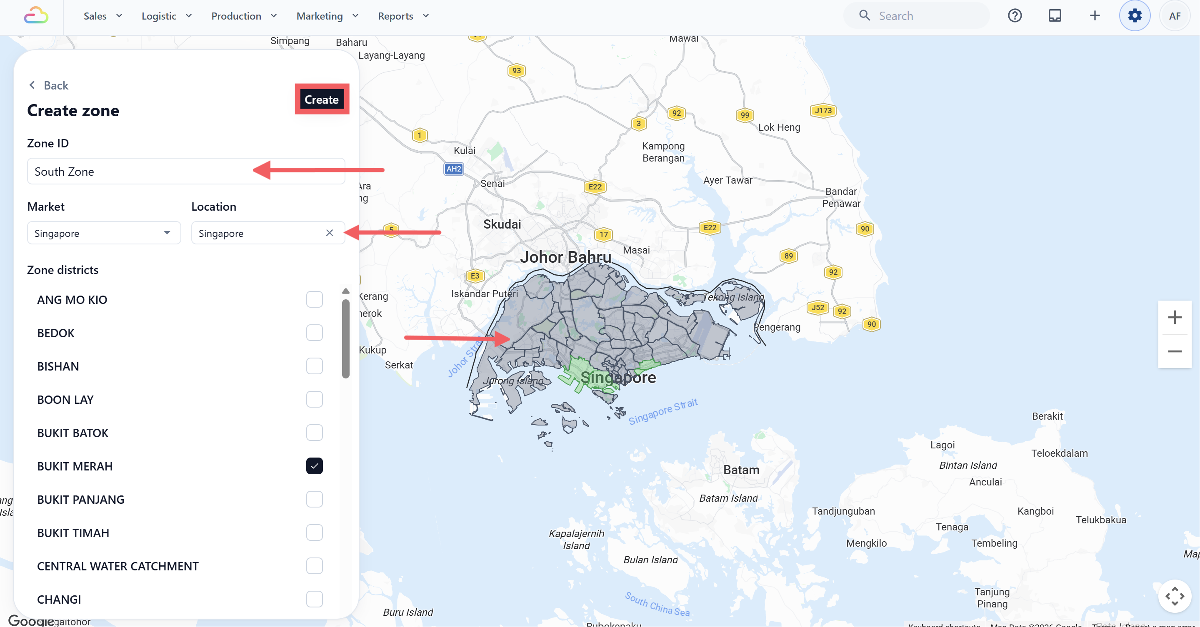The image size is (1200, 627).
Task: Click the districts list scrollbar thumb
Action: click(346, 338)
